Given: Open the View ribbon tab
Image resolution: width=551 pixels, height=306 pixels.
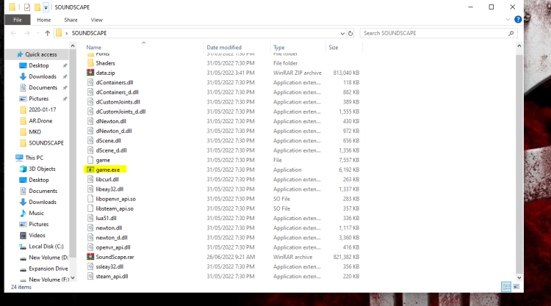Looking at the screenshot, I should [97, 20].
